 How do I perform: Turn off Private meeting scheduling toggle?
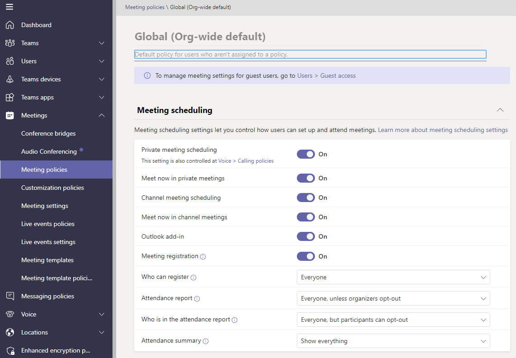tap(305, 154)
